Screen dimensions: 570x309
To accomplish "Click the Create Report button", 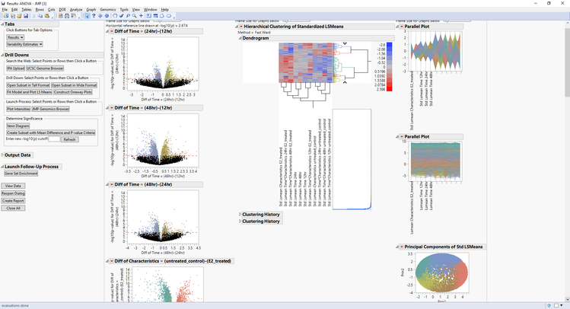I will (x=13, y=201).
